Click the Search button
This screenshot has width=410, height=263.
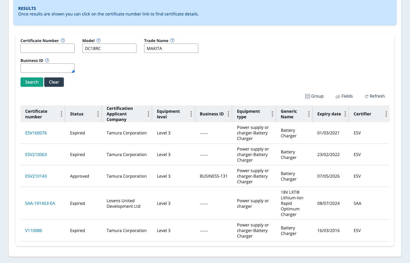[32, 82]
